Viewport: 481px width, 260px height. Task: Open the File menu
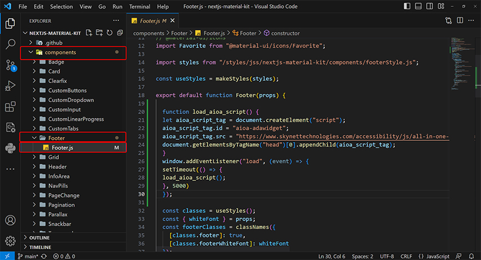(x=23, y=6)
